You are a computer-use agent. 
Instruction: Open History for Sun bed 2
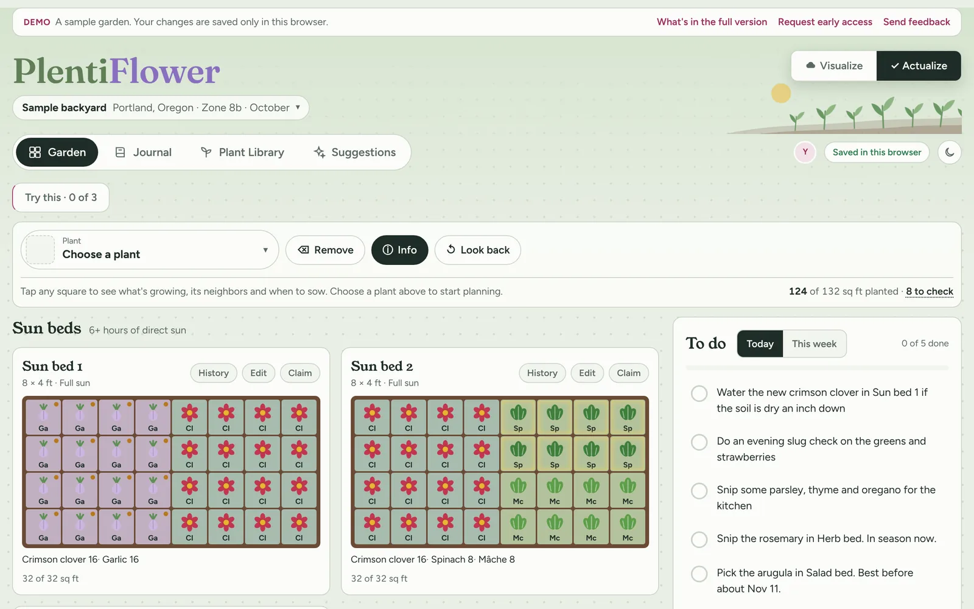point(542,373)
